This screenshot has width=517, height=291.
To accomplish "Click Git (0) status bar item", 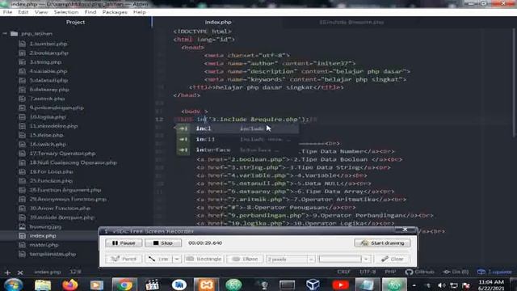I will tap(456, 272).
